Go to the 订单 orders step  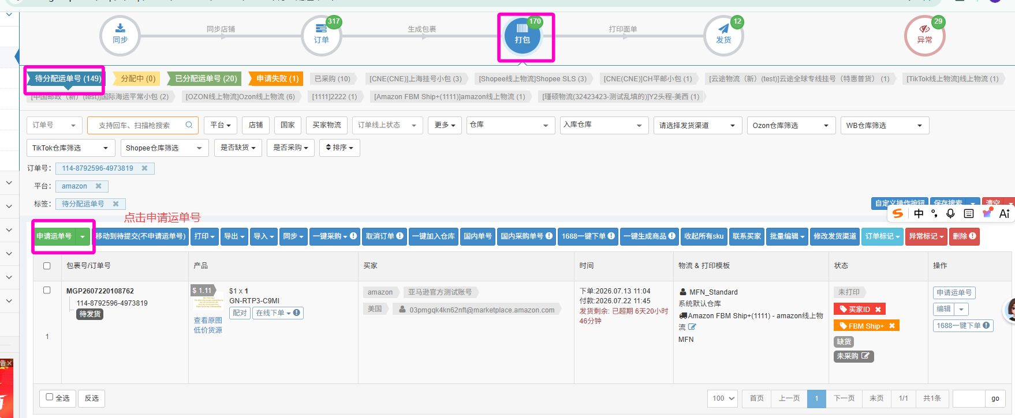click(x=322, y=36)
